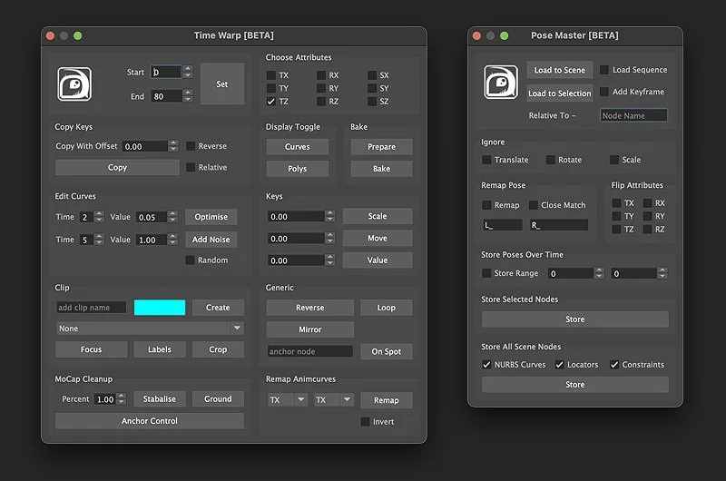The width and height of the screenshot is (726, 481).
Task: Click the Mirror button
Action: (x=310, y=329)
